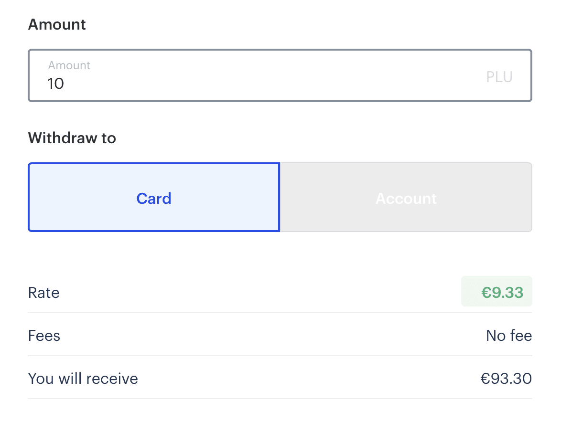Click the Rate label text
Screen dimensions: 561x422
click(x=44, y=292)
